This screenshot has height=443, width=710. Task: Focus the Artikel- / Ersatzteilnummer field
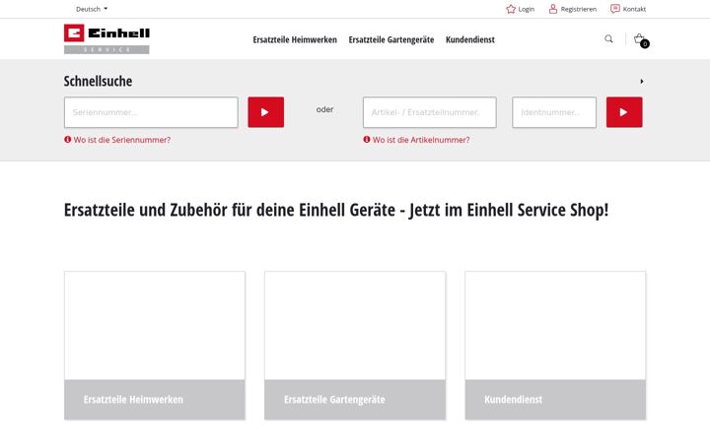click(x=429, y=112)
